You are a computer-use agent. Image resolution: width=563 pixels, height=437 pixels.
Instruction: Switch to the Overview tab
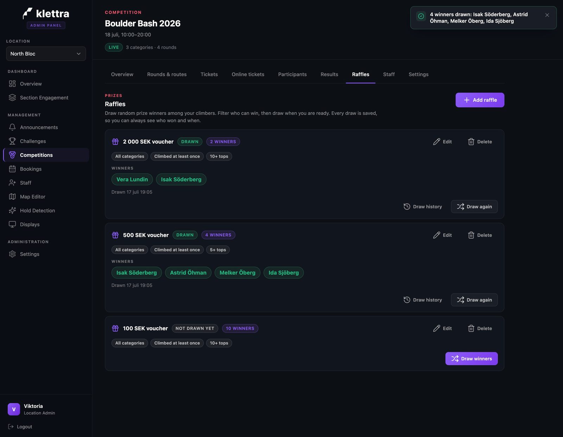tap(122, 74)
